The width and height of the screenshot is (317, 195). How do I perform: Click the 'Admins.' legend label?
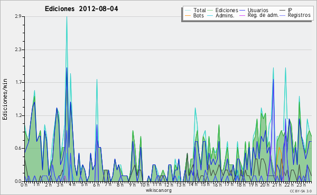point(225,15)
